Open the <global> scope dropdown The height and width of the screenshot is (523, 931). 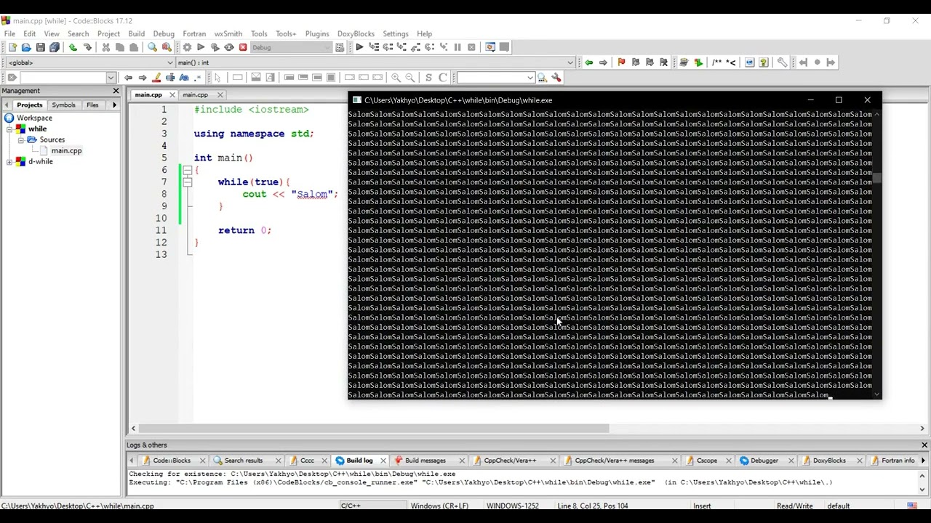170,62
